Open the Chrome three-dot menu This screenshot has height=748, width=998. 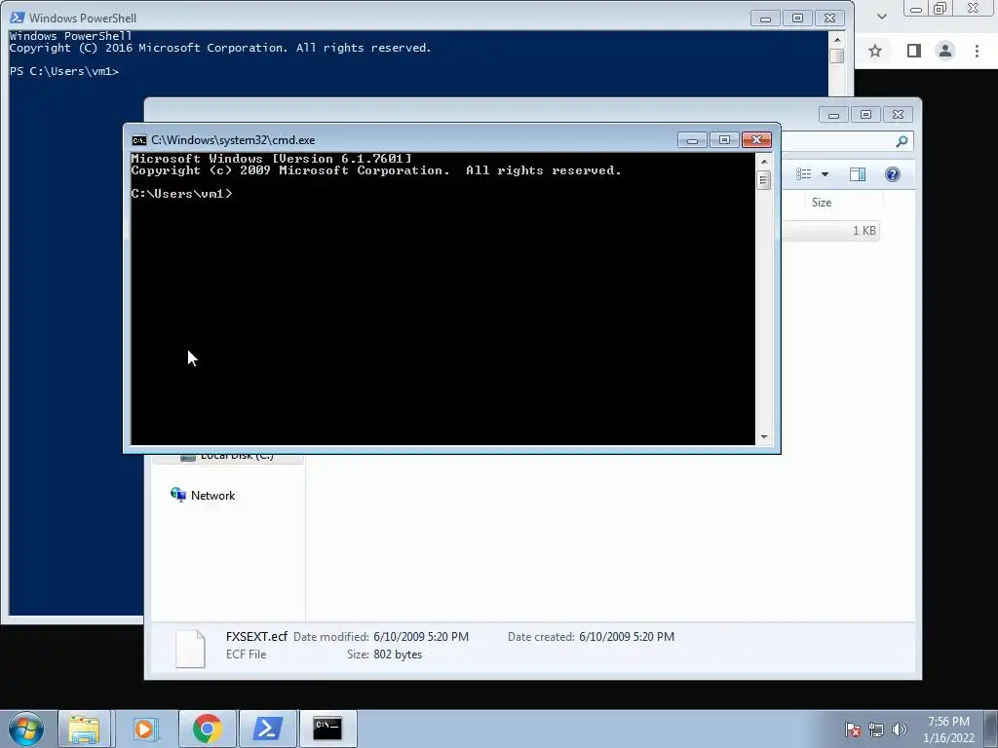tap(977, 51)
